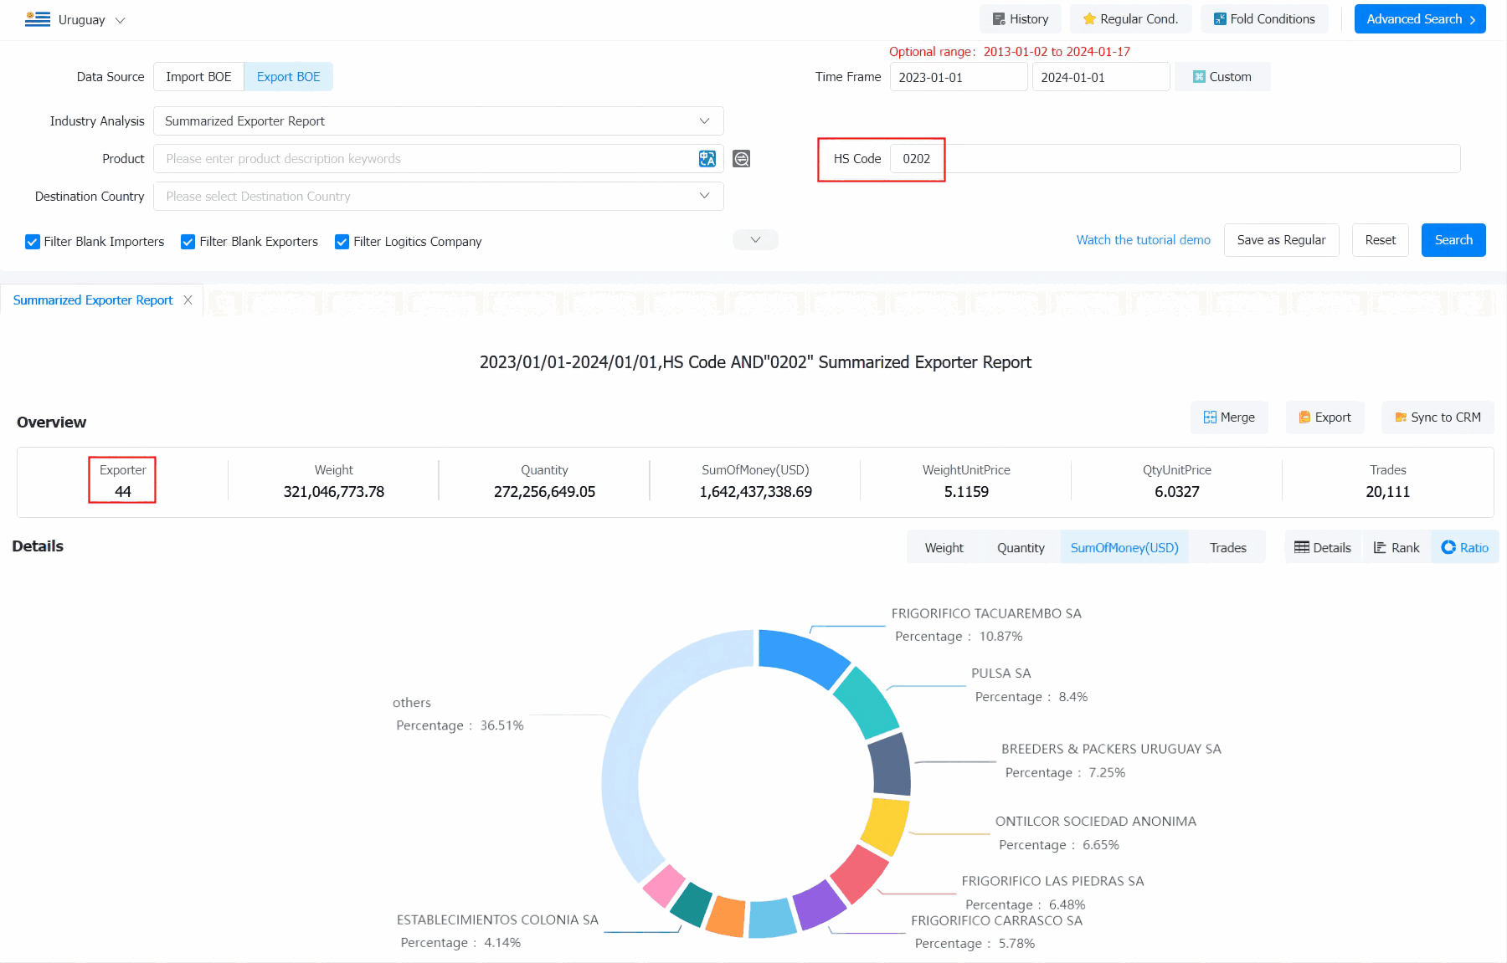Click the HS Code input field
The height and width of the screenshot is (963, 1507).
coord(1175,159)
